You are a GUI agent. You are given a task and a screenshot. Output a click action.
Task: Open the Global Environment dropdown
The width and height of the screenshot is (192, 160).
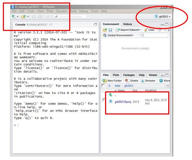(118, 35)
